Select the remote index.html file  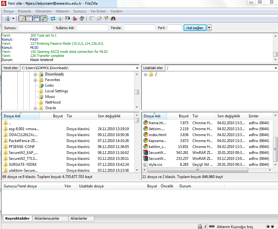coord(158,135)
